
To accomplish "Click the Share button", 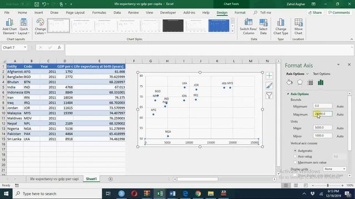I will [x=315, y=13].
